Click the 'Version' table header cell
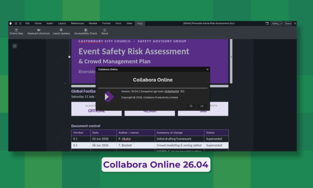This screenshot has width=313, height=188. pos(81,133)
